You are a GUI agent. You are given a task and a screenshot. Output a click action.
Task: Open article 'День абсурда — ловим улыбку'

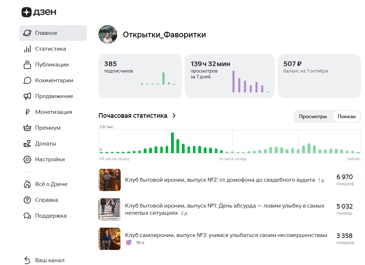click(x=225, y=209)
